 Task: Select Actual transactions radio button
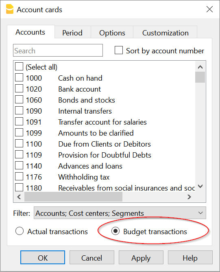20,231
